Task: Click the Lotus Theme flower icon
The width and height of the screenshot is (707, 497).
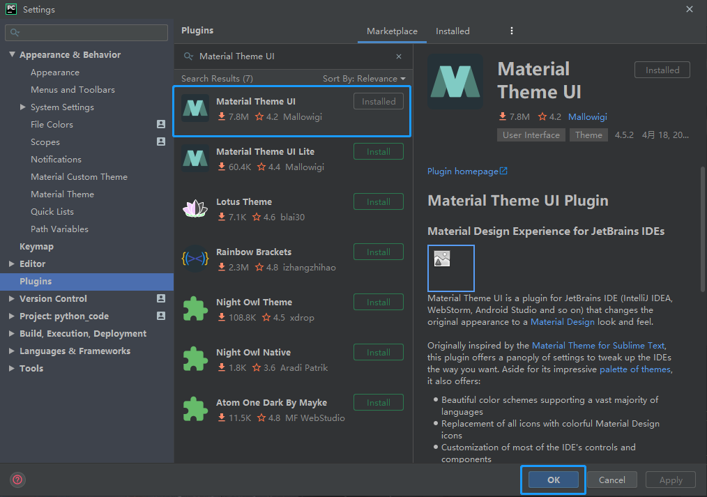Action: pos(195,208)
